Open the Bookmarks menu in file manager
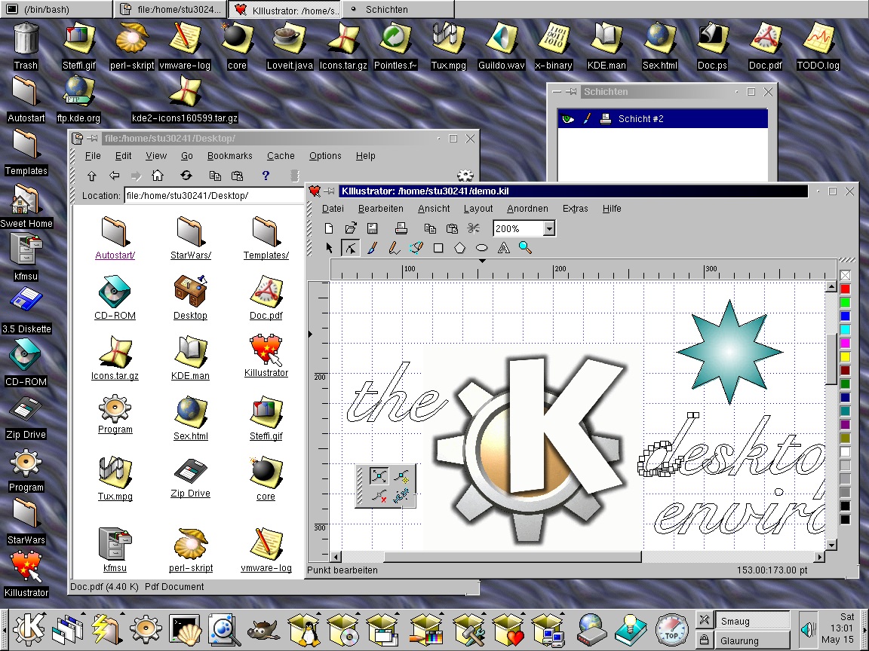Image resolution: width=869 pixels, height=651 pixels. 229,156
